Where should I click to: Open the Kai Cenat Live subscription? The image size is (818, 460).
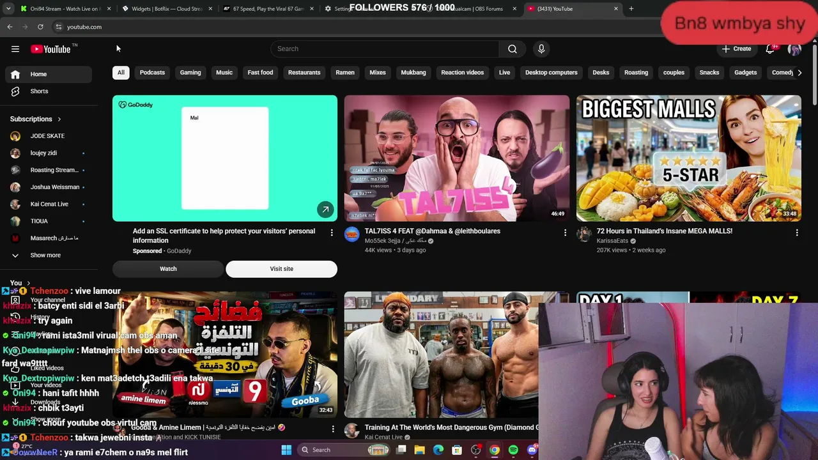point(49,204)
